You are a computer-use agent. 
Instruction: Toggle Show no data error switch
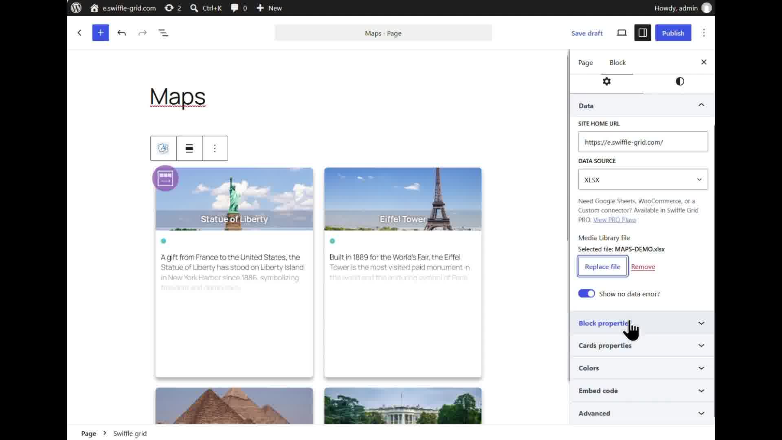(x=586, y=294)
